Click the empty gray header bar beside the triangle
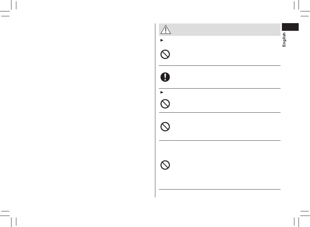Image resolution: width=310 pixels, height=227 pixels. coord(225,30)
